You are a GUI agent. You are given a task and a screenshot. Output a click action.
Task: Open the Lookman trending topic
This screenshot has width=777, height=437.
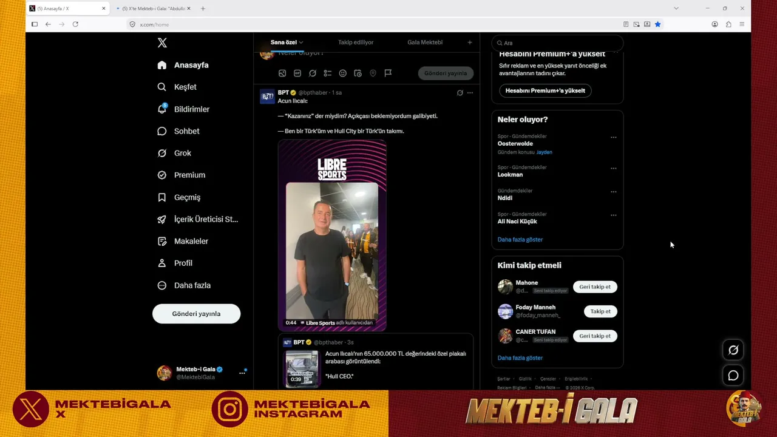[510, 175]
